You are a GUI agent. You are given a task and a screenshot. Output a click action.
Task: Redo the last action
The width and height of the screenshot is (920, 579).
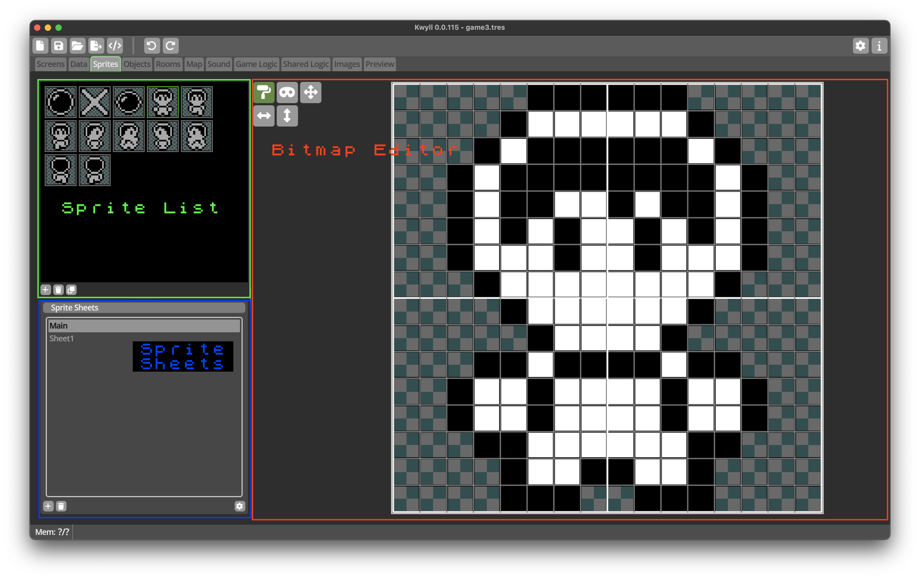(170, 46)
